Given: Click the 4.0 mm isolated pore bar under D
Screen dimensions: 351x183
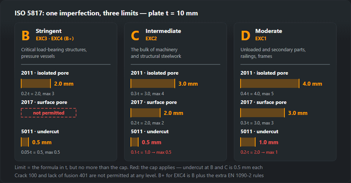Looking at the screenshot, I should (270, 83).
